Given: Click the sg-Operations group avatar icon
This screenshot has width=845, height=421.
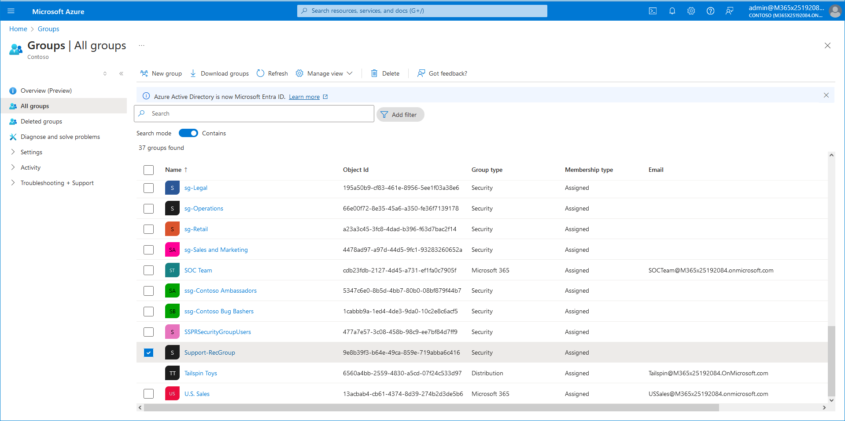Looking at the screenshot, I should tap(172, 208).
